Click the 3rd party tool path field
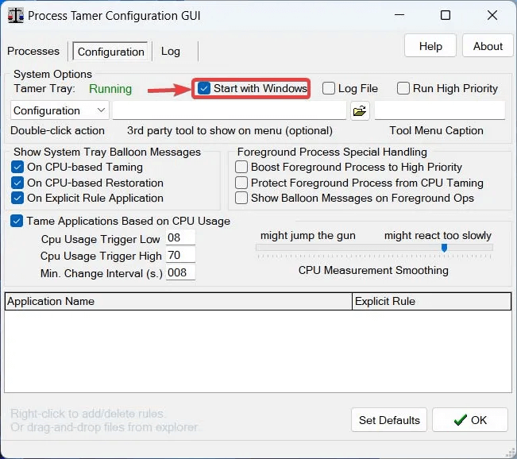Image resolution: width=517 pixels, height=459 pixels. pos(230,110)
